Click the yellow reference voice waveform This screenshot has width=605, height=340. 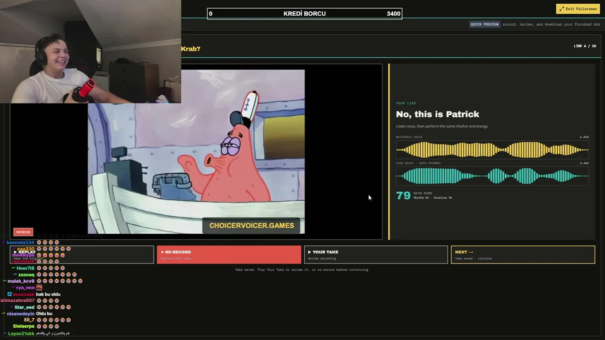[x=492, y=150]
